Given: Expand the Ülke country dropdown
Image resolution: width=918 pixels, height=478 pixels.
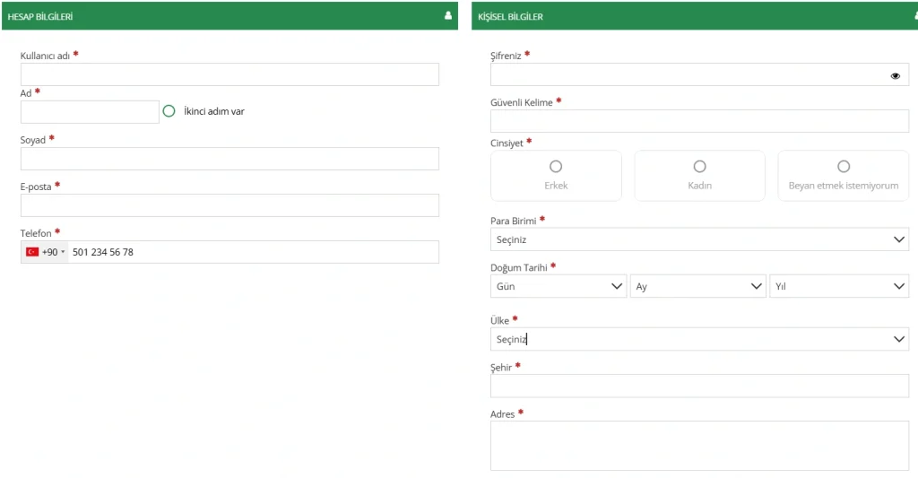Looking at the screenshot, I should 699,339.
